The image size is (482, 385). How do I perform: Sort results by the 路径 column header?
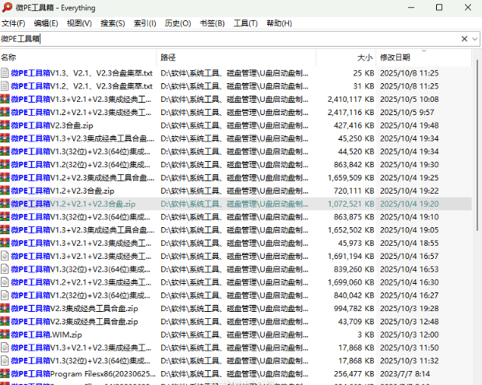pos(236,58)
